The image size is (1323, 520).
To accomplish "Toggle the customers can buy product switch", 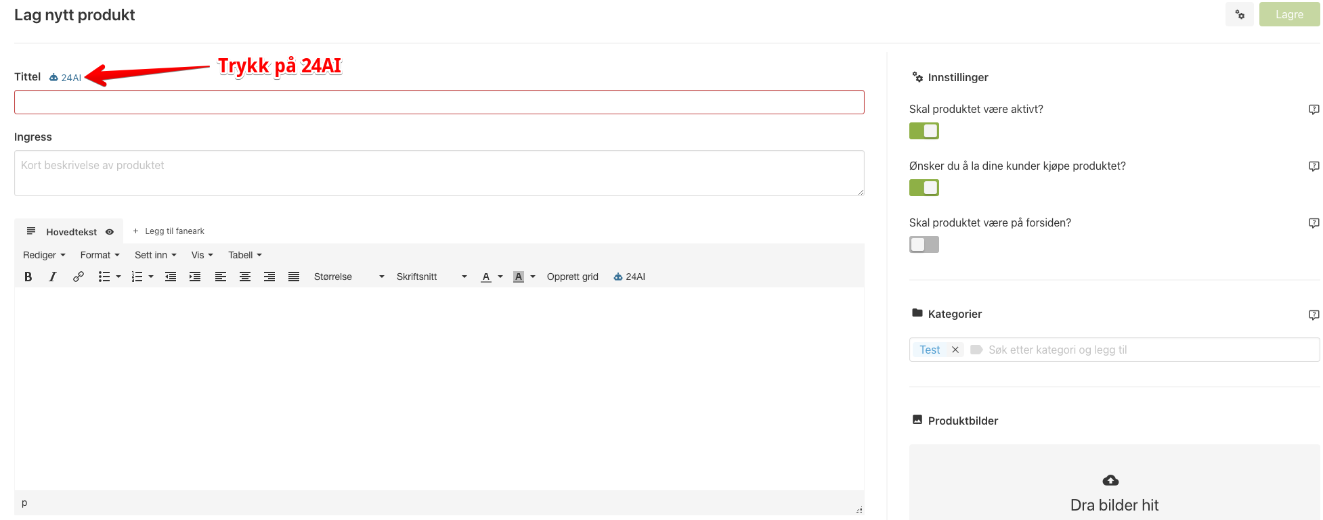I will [924, 187].
